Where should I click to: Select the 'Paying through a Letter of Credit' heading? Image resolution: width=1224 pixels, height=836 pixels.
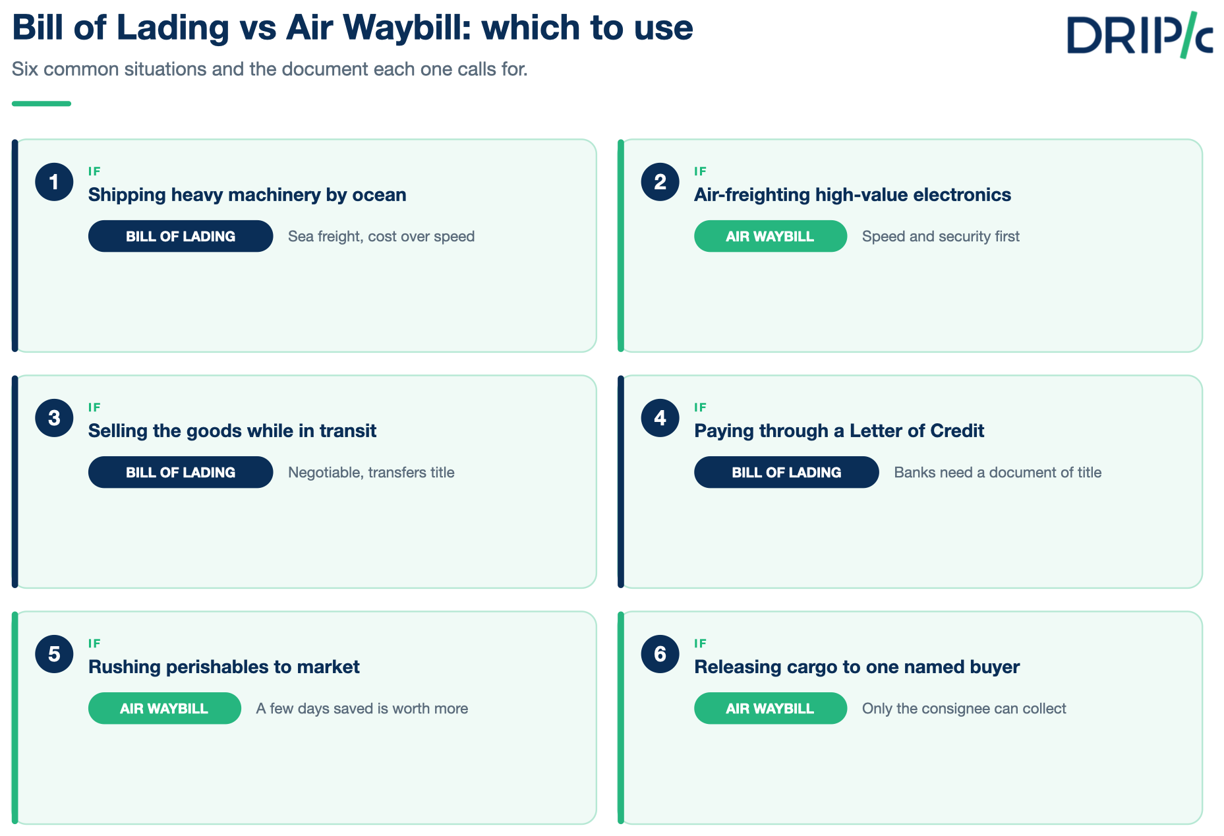pos(839,431)
